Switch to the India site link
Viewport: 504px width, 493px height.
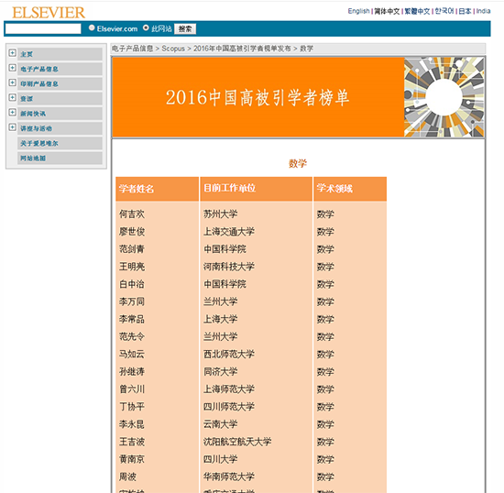[483, 11]
